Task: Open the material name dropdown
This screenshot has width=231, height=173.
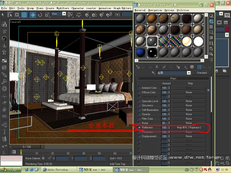Action: pyautogui.click(x=189, y=73)
